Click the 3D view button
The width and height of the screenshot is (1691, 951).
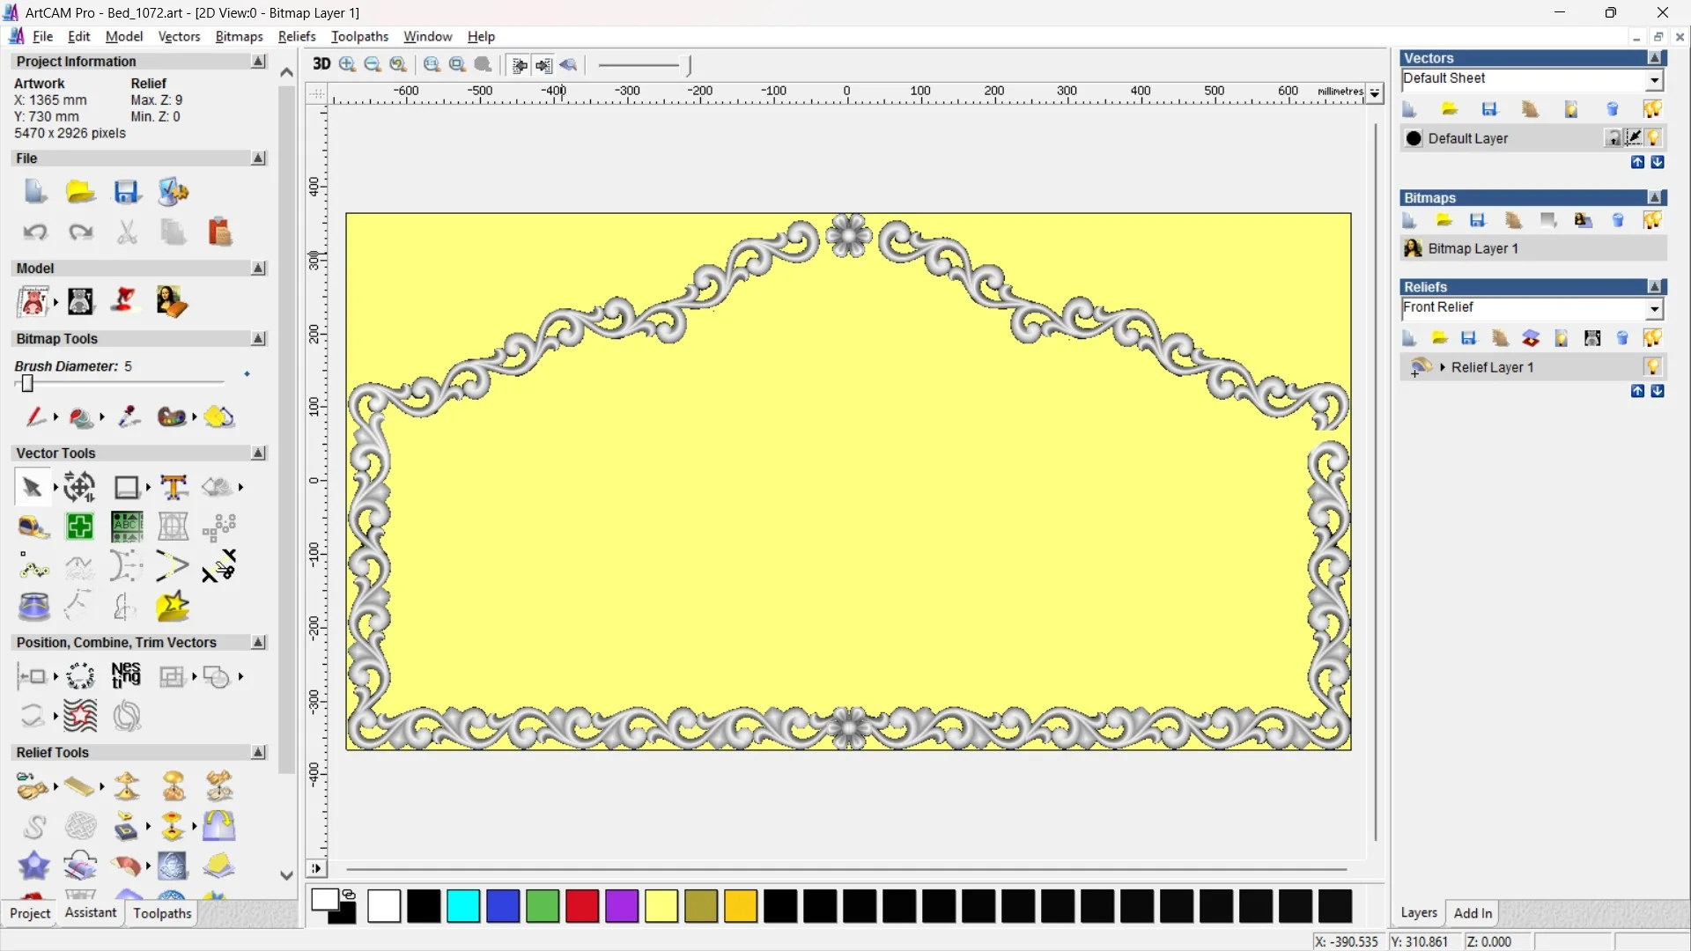[x=321, y=64]
